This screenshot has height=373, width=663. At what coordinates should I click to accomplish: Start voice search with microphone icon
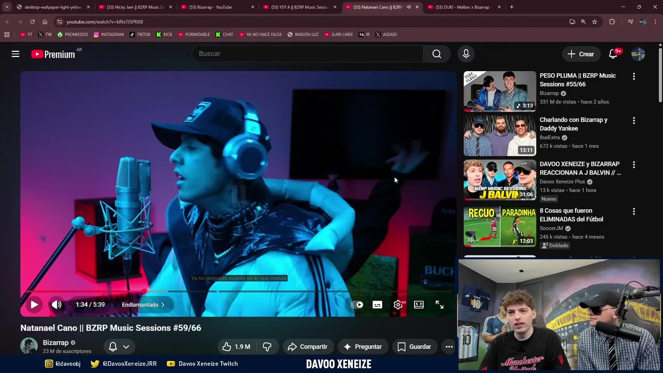pos(466,54)
